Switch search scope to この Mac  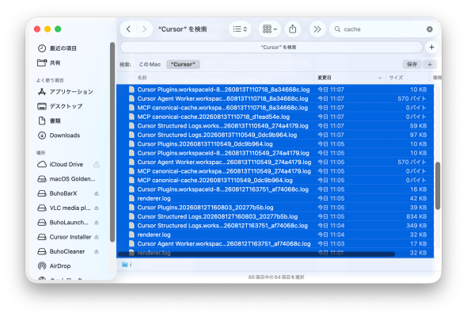[x=150, y=64]
